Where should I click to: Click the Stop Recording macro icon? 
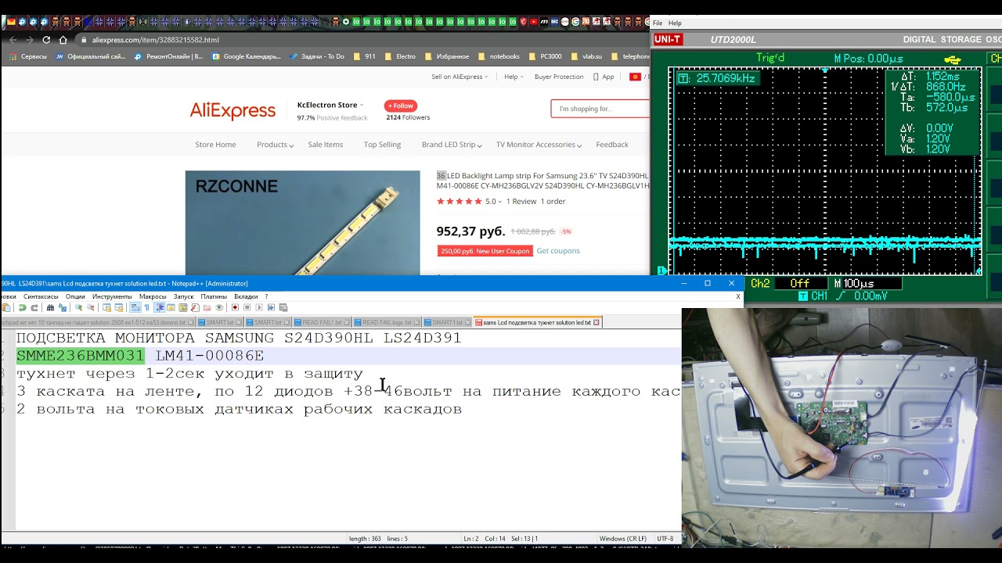pos(247,307)
